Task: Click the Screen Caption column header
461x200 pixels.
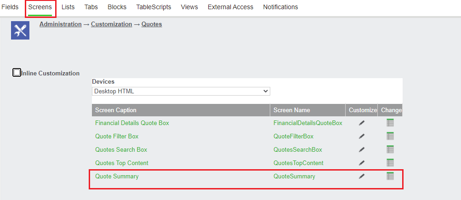Action: pyautogui.click(x=181, y=110)
